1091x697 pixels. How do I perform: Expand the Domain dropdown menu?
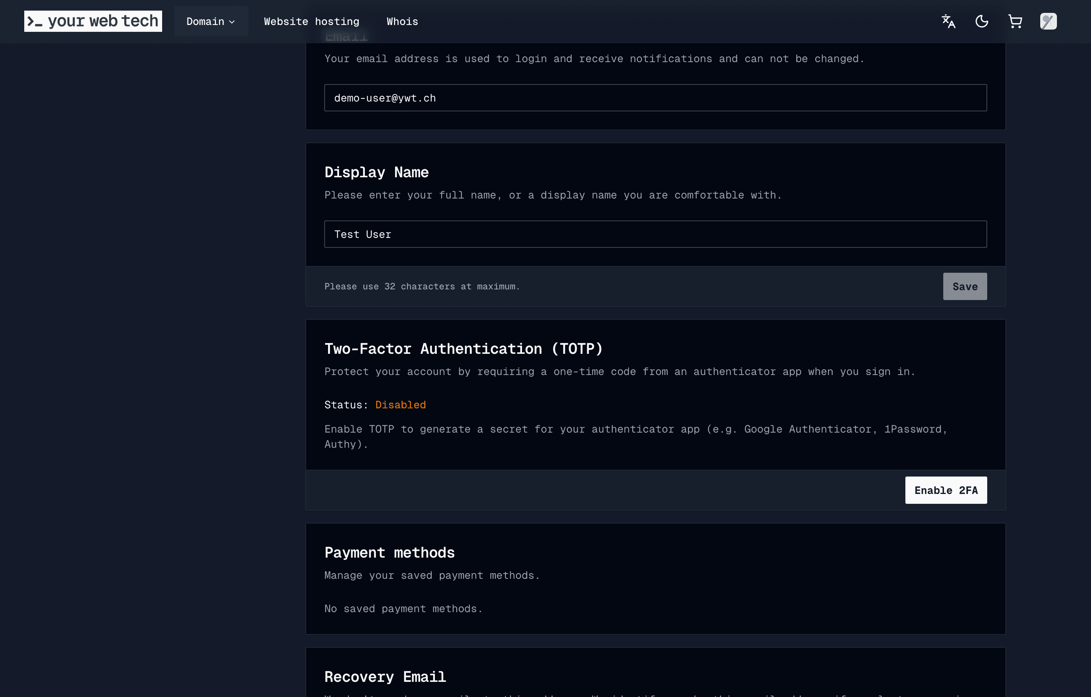(211, 21)
